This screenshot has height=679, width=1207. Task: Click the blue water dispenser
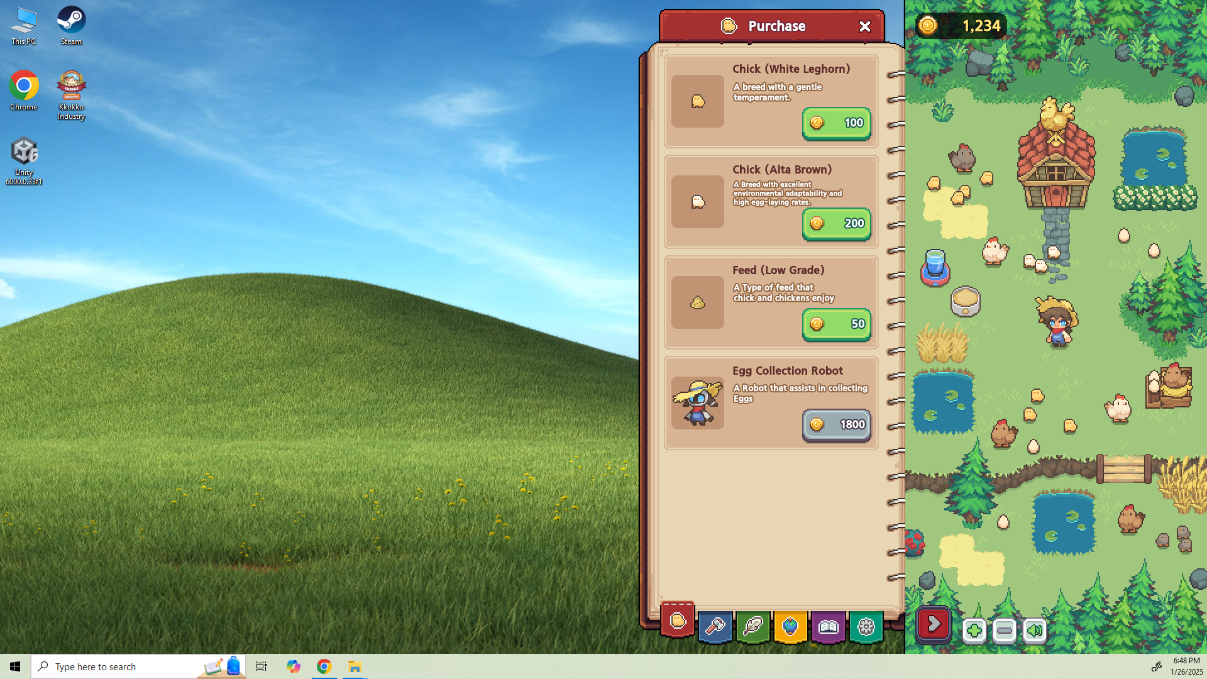coord(935,267)
